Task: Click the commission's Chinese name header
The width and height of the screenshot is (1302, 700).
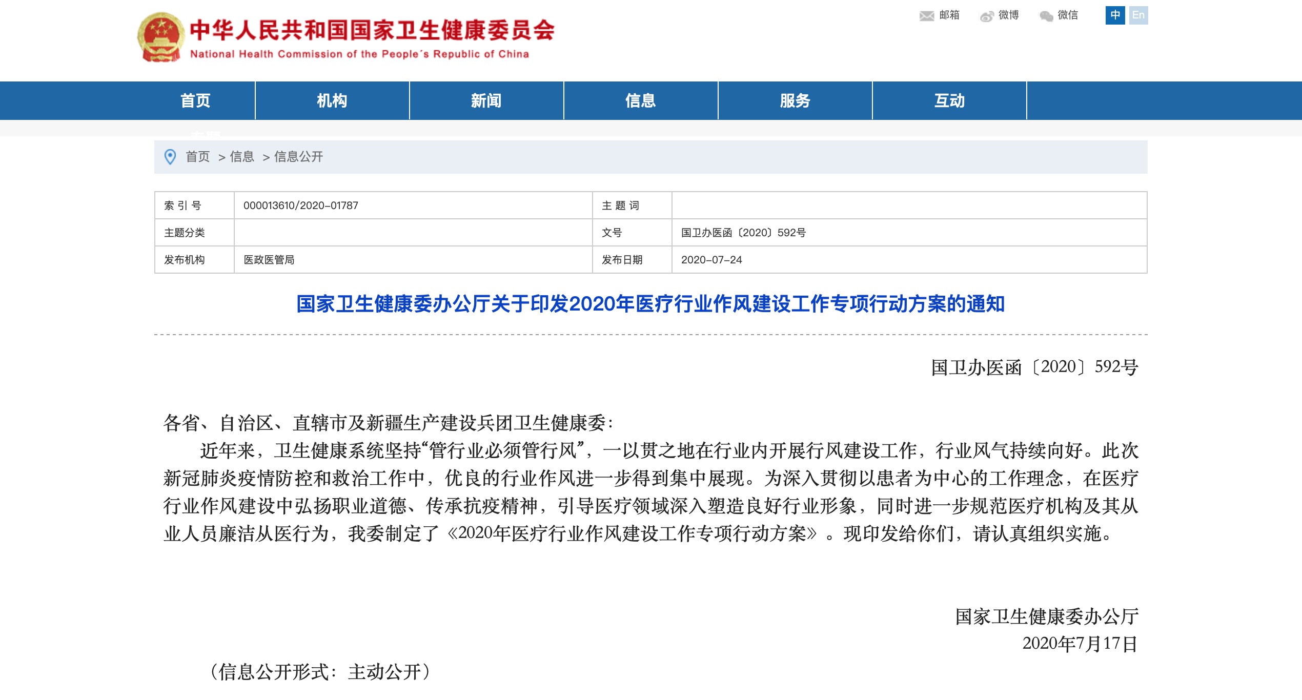Action: (x=372, y=30)
